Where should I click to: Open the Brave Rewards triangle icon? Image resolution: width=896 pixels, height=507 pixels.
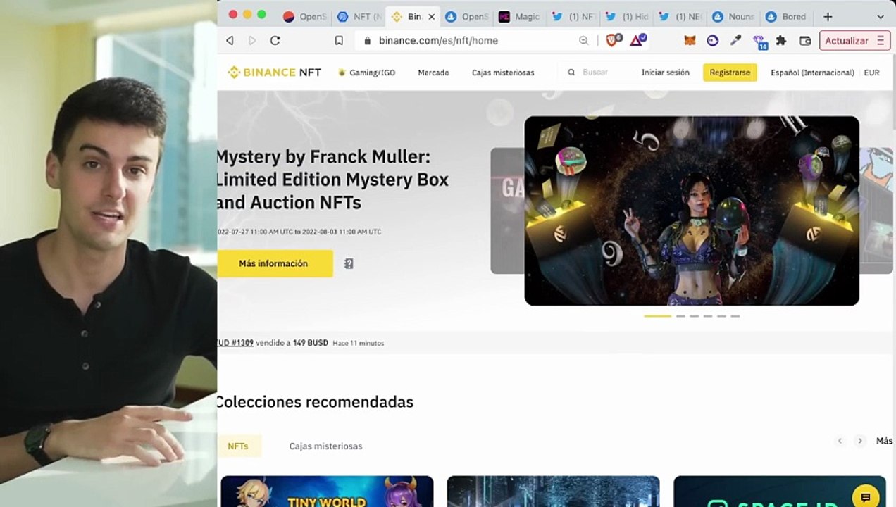pyautogui.click(x=637, y=40)
